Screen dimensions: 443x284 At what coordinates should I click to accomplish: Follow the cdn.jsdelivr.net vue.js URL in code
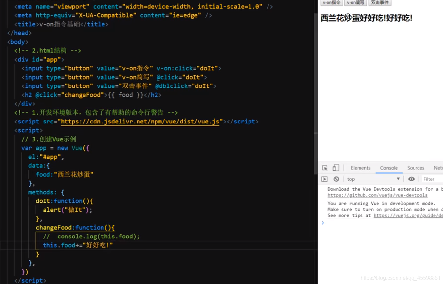coord(140,122)
